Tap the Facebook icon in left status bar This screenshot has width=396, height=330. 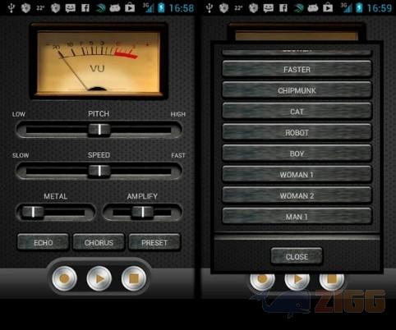pyautogui.click(x=85, y=7)
